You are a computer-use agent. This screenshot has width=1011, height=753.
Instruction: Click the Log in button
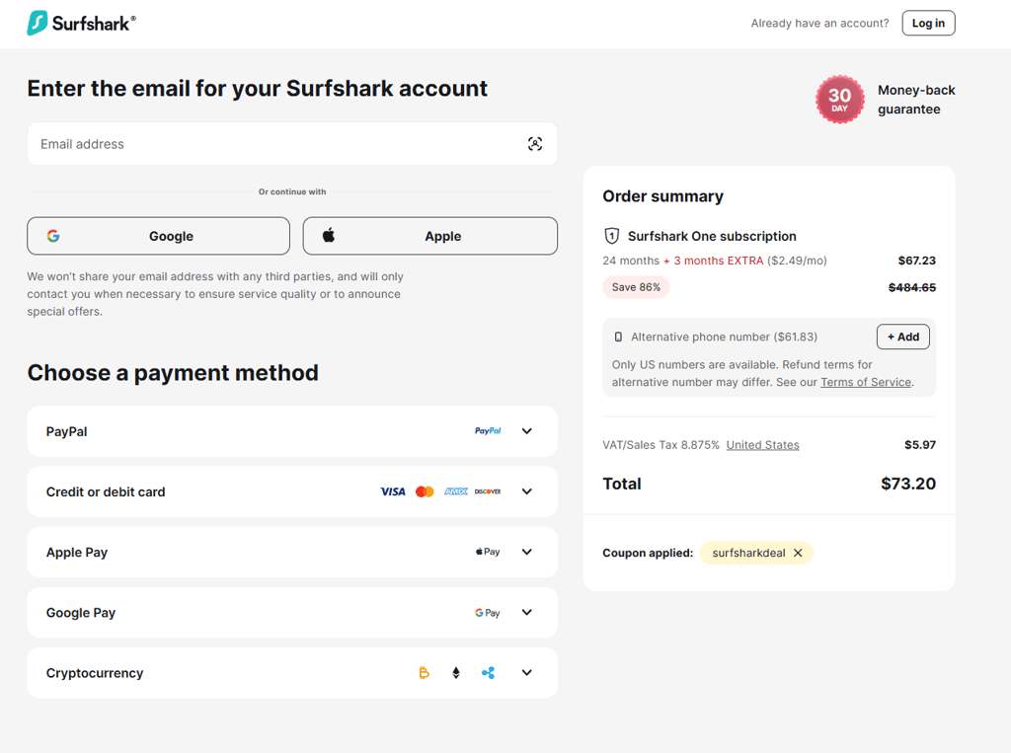928,24
